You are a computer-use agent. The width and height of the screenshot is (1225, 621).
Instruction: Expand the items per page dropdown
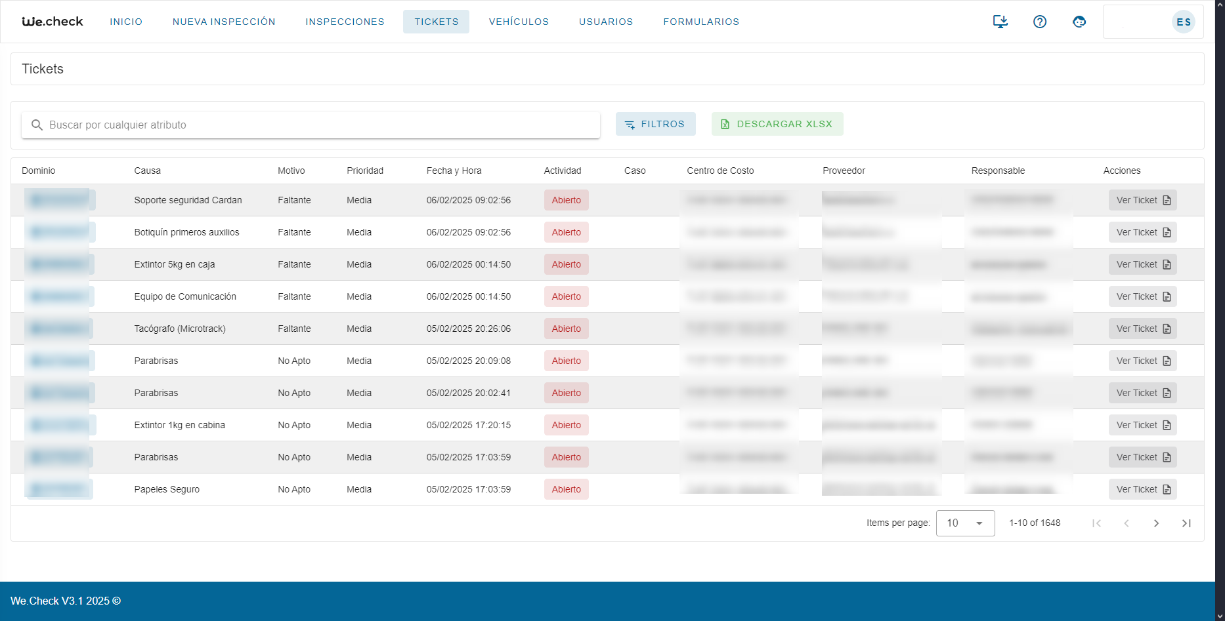[965, 523]
